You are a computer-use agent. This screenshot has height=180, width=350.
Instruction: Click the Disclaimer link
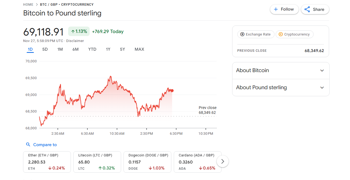pos(75,41)
